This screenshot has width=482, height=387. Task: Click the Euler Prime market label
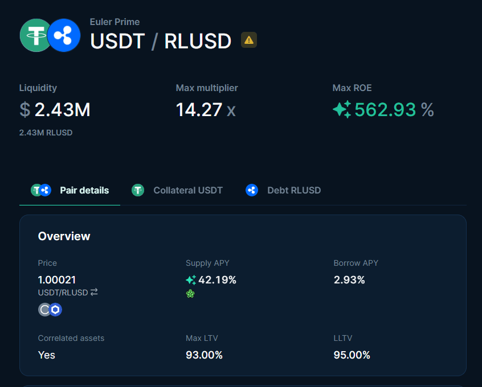pos(115,22)
